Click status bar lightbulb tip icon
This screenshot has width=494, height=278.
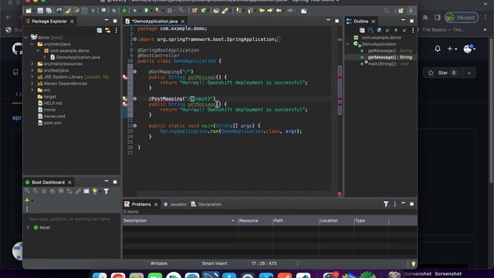point(414,263)
